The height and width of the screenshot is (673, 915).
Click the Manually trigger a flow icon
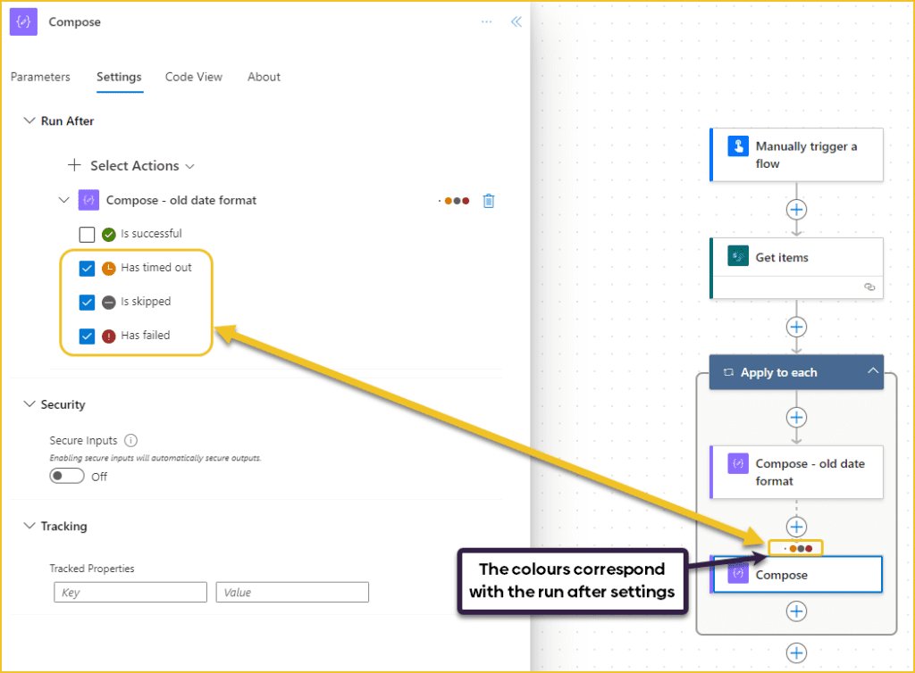(736, 145)
